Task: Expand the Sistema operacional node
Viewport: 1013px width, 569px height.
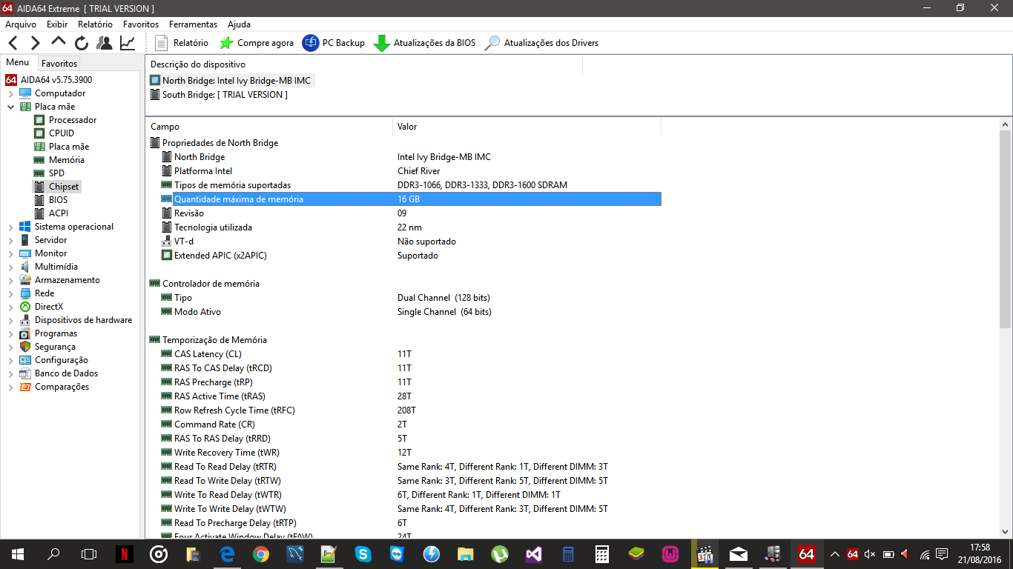Action: (10, 227)
